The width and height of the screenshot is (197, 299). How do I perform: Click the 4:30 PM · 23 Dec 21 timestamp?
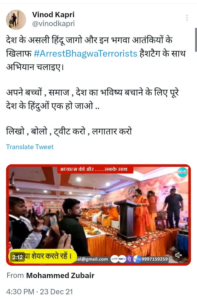(39, 292)
